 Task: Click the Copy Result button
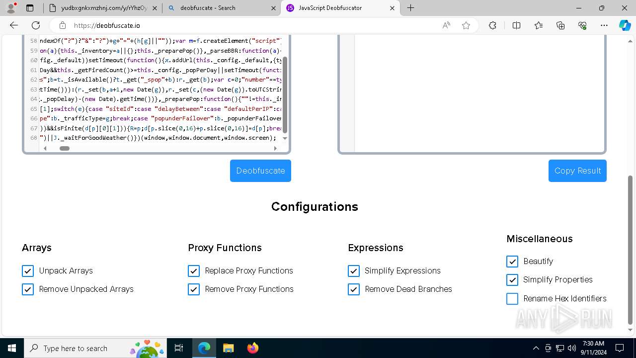click(577, 171)
